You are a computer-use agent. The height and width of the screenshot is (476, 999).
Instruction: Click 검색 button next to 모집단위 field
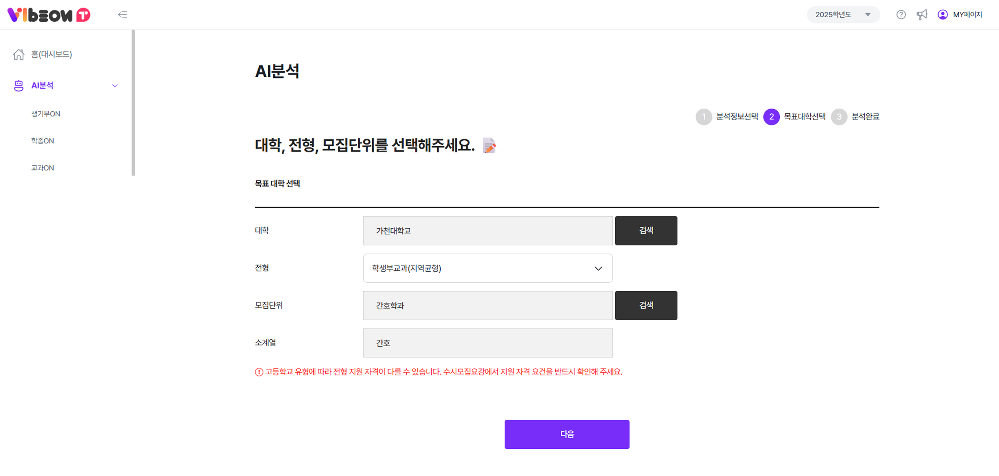(646, 306)
